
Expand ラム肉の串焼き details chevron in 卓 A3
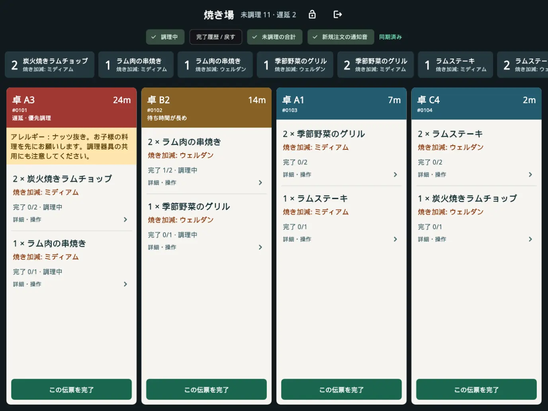click(x=125, y=284)
